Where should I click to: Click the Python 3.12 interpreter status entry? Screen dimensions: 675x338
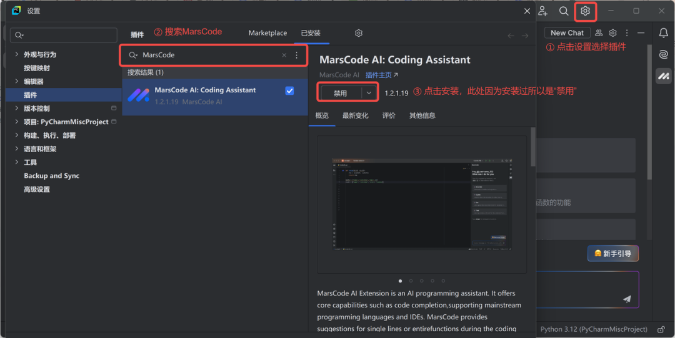click(594, 329)
